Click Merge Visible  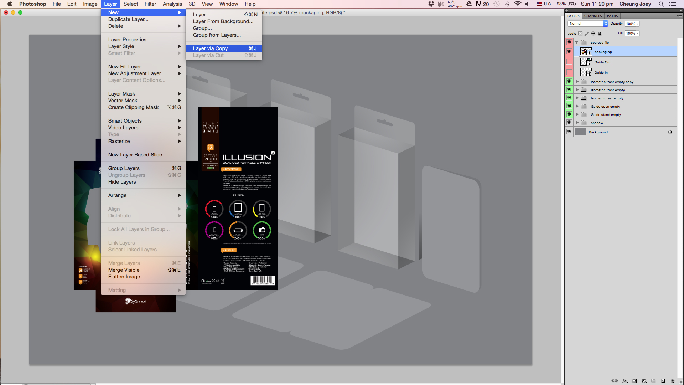tap(143, 270)
